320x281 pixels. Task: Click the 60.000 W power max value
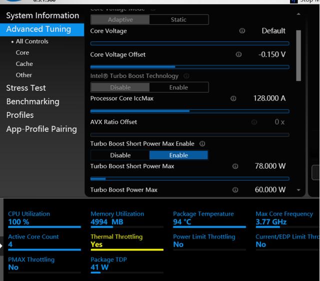pos(270,190)
